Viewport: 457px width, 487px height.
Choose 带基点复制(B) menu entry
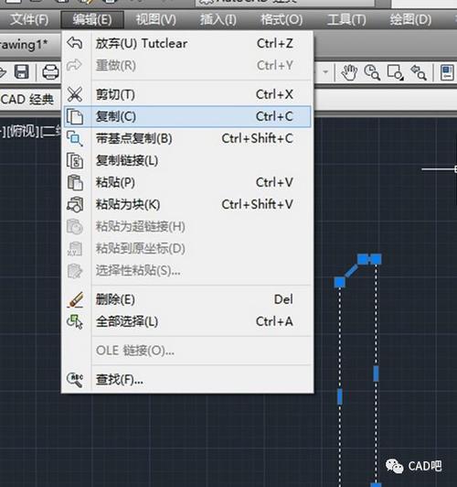tap(187, 138)
